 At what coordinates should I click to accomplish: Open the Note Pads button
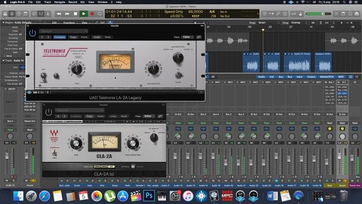[x=343, y=14]
